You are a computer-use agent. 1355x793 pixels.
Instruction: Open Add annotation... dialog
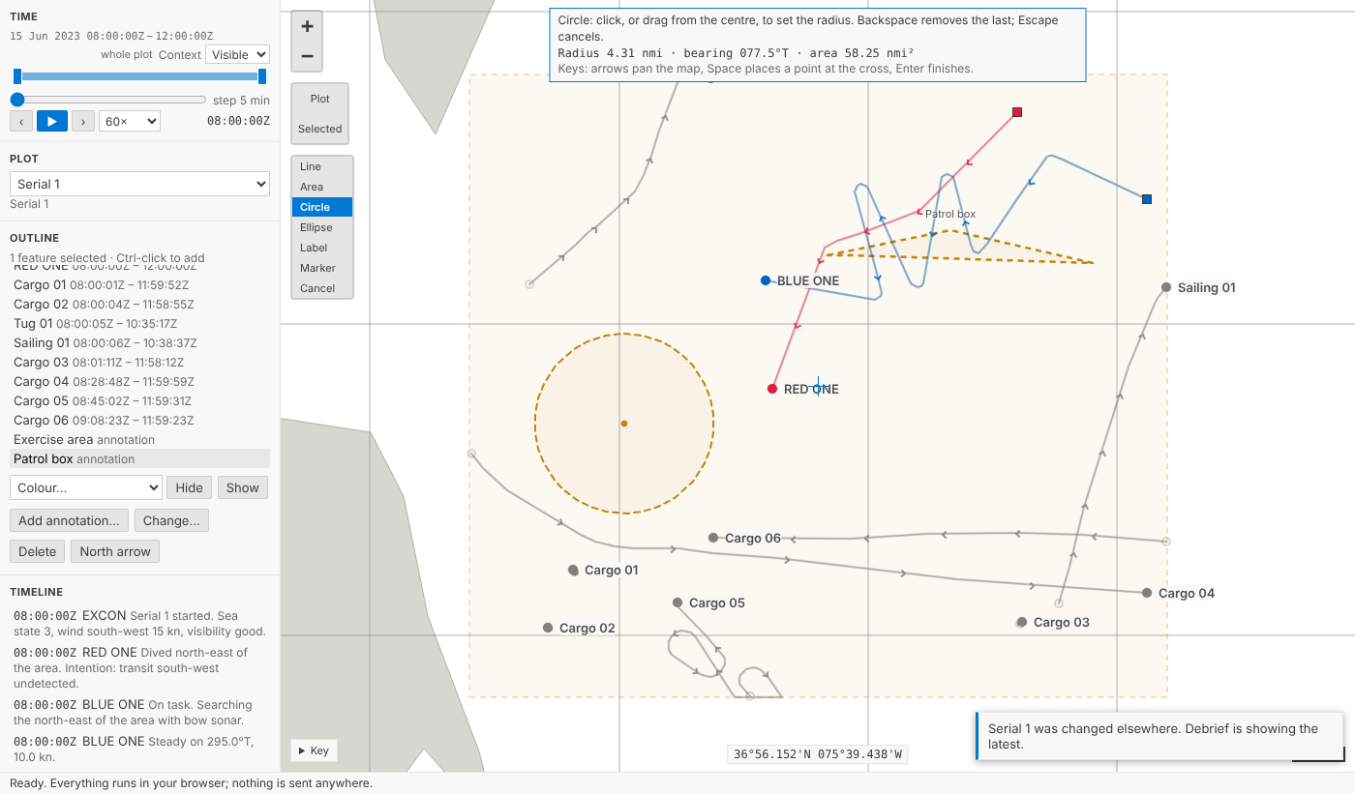69,520
